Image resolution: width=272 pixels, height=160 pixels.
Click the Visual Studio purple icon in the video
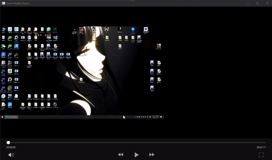coord(55,37)
